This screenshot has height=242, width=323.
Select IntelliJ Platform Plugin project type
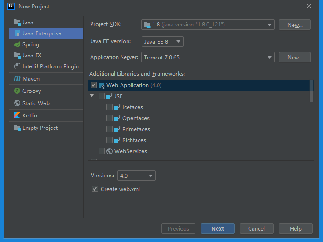tap(46, 66)
